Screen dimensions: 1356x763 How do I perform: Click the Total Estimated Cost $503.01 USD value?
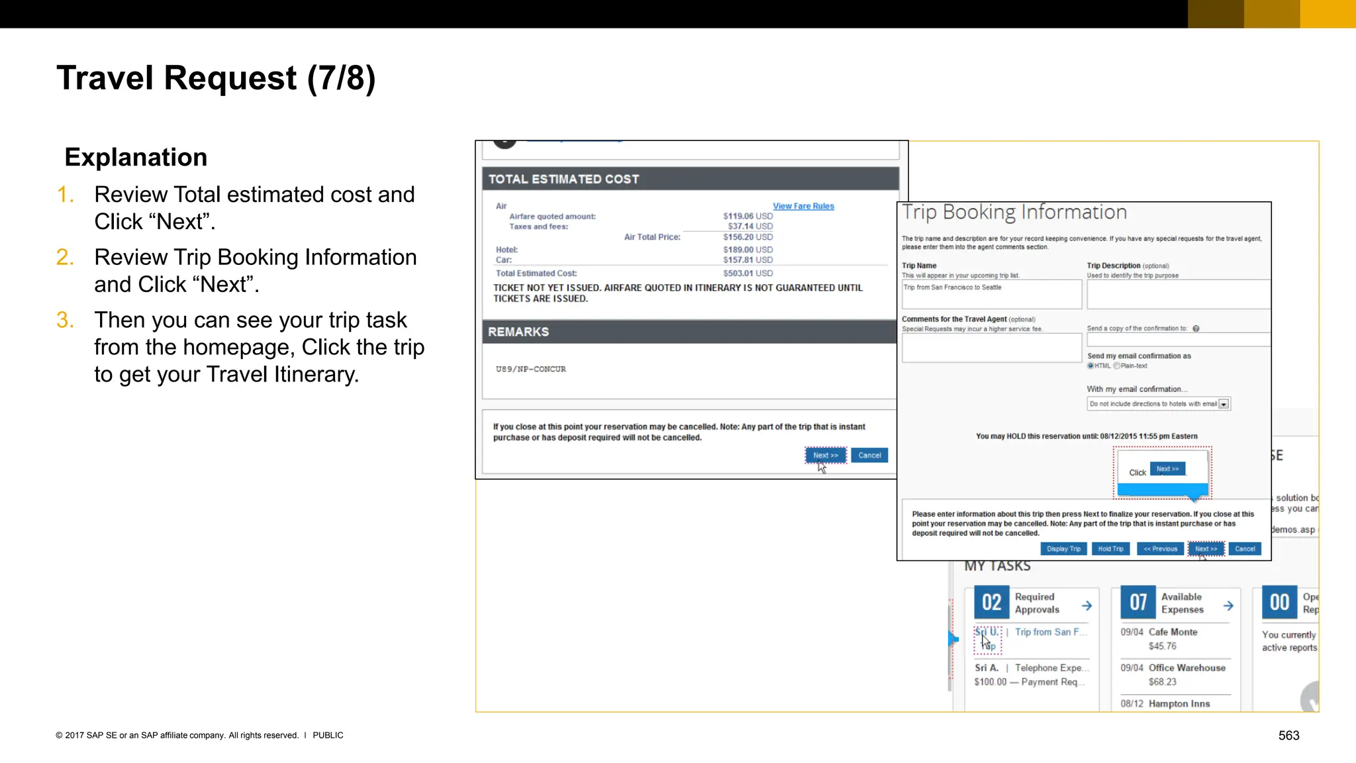coord(748,273)
